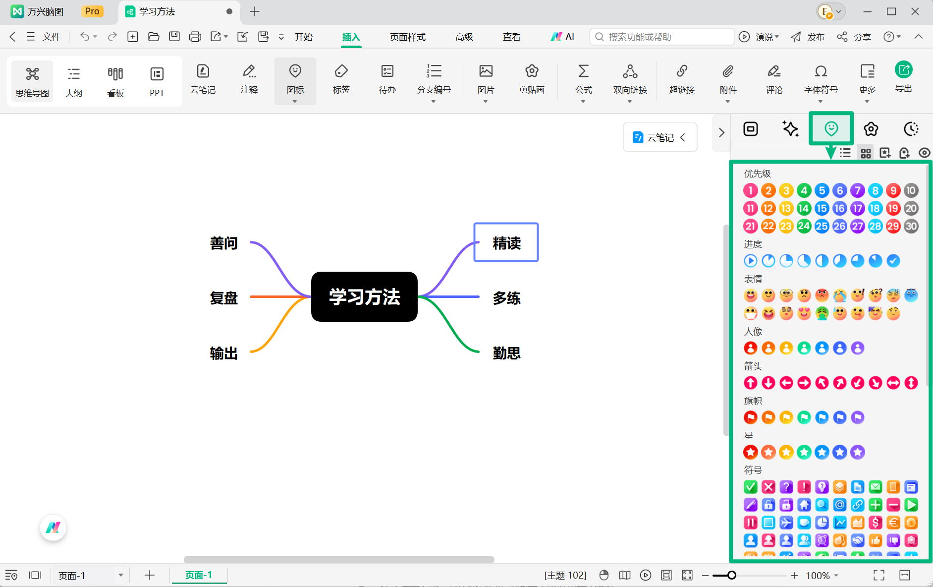
Task: Open the 页面-1 page selector dropdown
Action: pyautogui.click(x=120, y=575)
